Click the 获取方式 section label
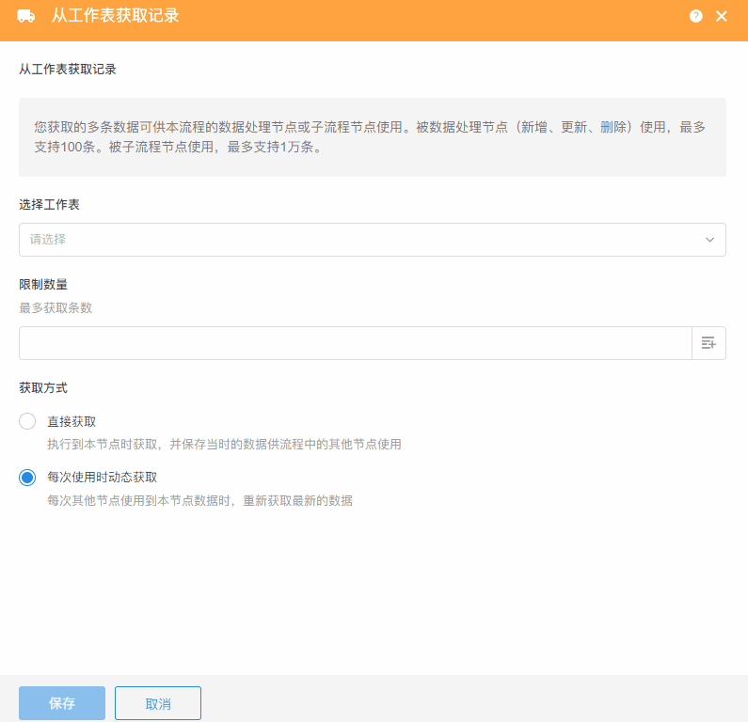The image size is (748, 722). pos(43,387)
